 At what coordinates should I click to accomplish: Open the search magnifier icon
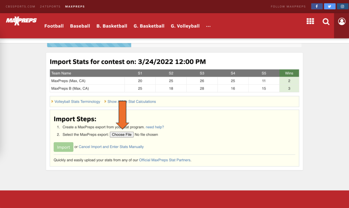[x=326, y=22]
